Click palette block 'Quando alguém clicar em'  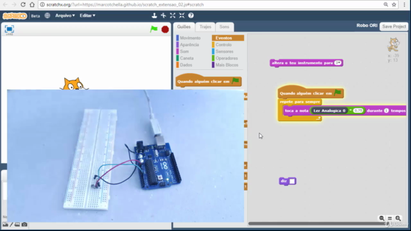click(208, 80)
